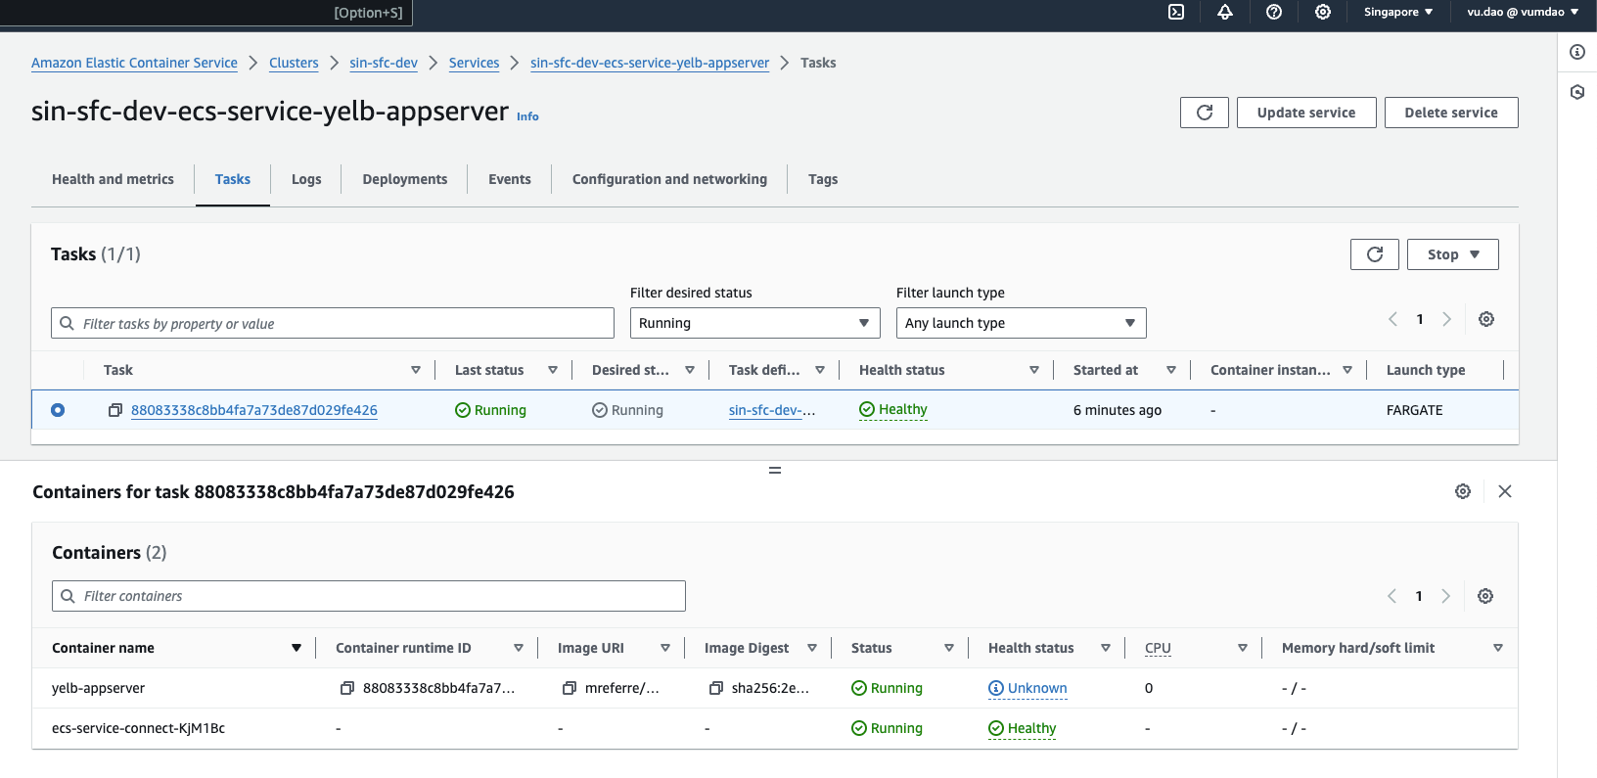Open Configuration and networking tab
Screen dimensions: 1597x778
click(x=669, y=179)
